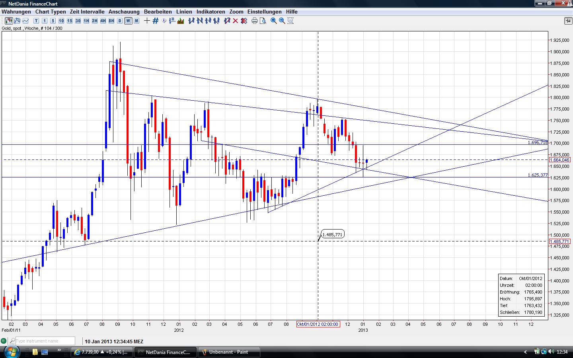This screenshot has height=358, width=573.
Task: Activate the Monthly interval M button
Action: 137,21
